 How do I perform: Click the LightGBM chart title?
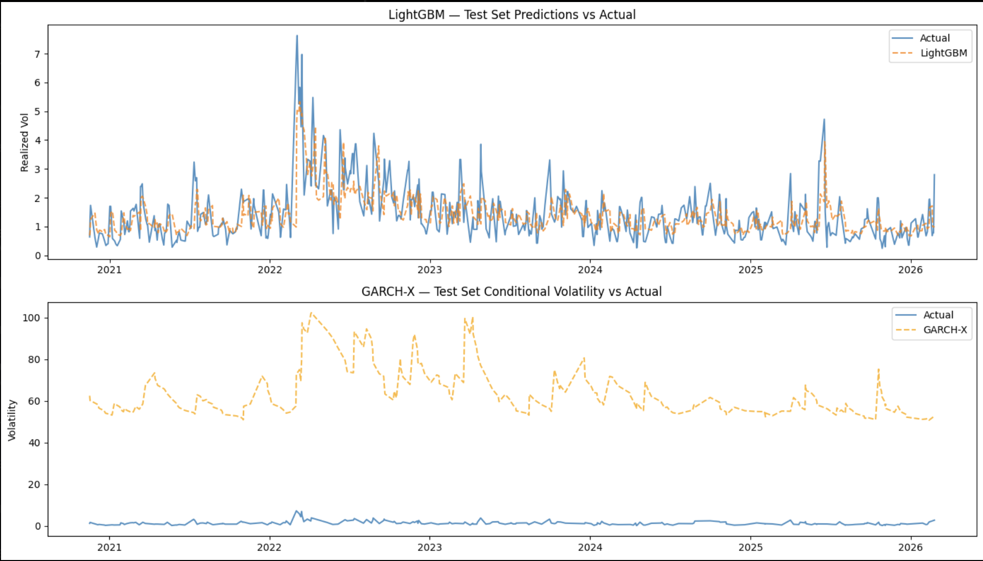click(x=512, y=15)
